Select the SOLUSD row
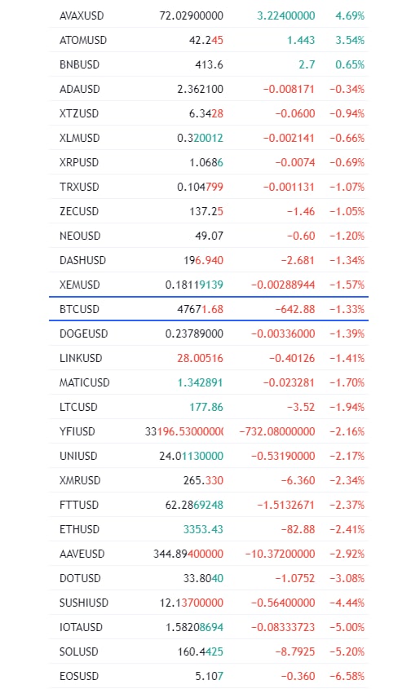 pos(209,651)
